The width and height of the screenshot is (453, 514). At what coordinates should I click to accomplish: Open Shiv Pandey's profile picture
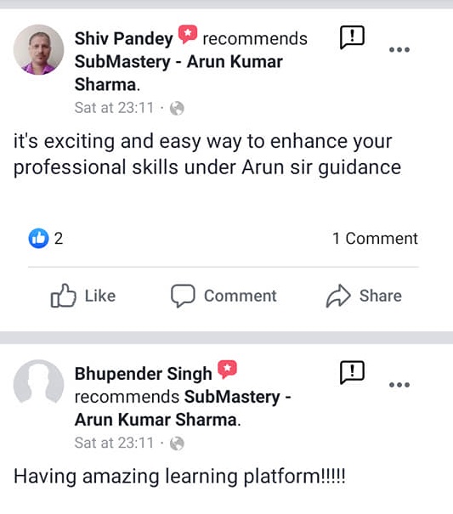click(39, 50)
